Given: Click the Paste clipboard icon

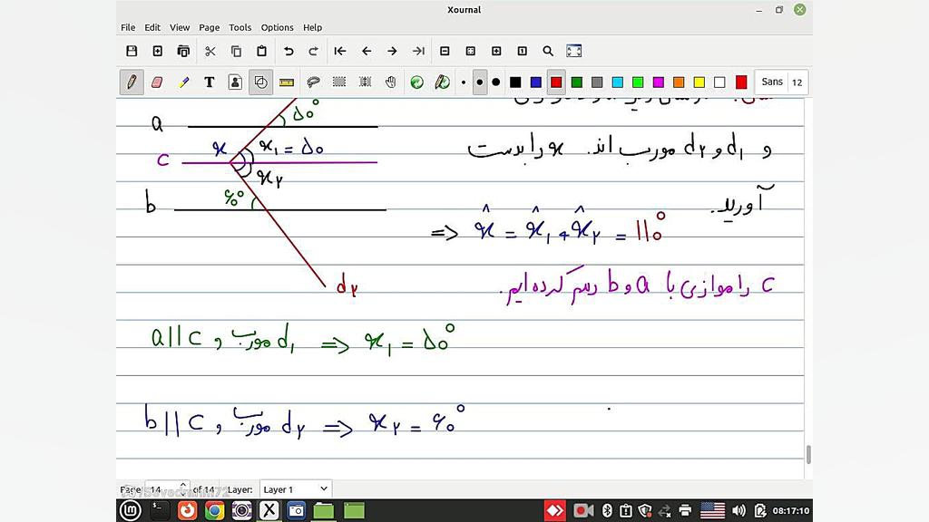Looking at the screenshot, I should [x=262, y=51].
